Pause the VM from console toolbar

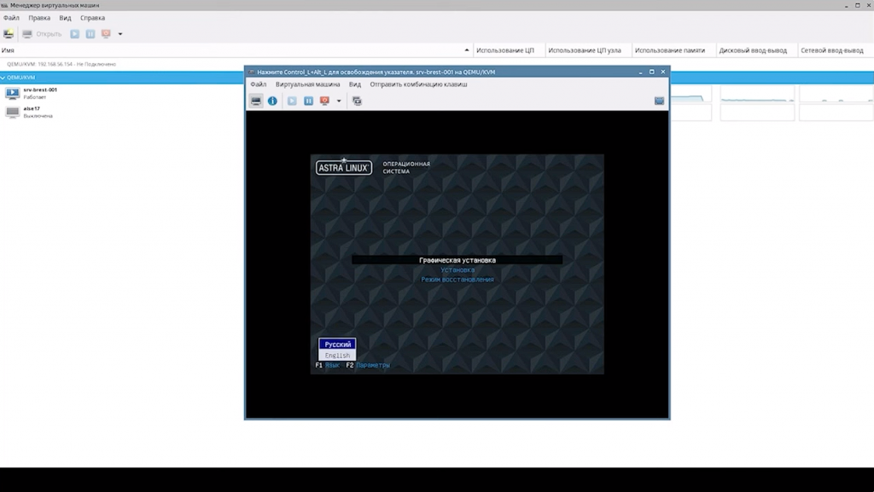coord(308,101)
